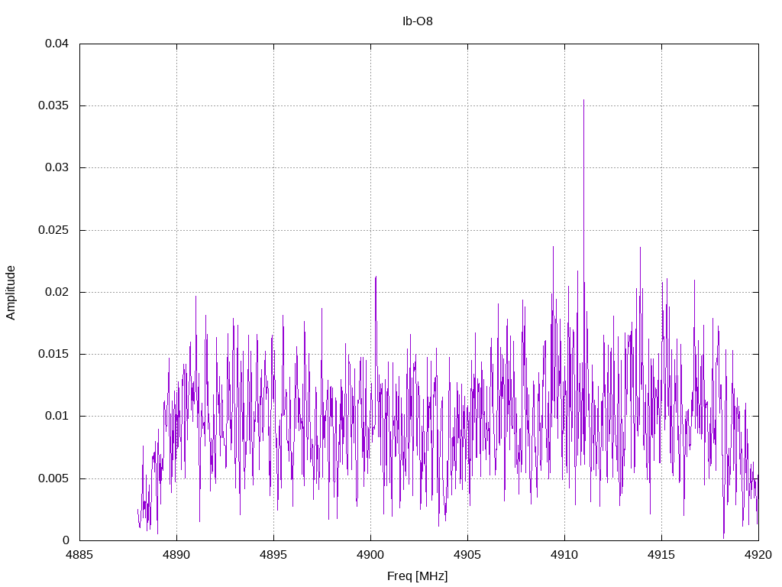
Task: Click the 4895 x-axis tick label
Action: pos(274,555)
